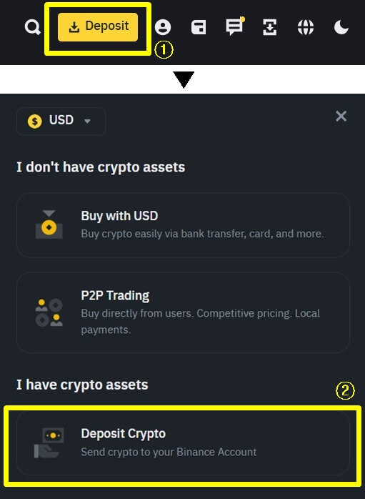The image size is (365, 499).
Task: Close the deposit panel with X
Action: (341, 116)
